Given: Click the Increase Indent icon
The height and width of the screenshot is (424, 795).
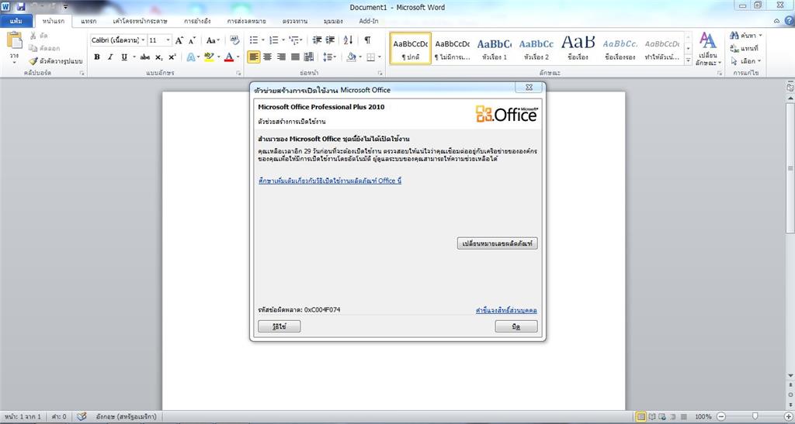Looking at the screenshot, I should [330, 40].
